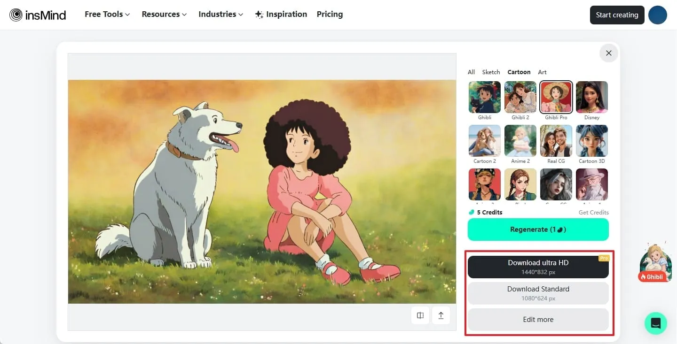Image resolution: width=677 pixels, height=344 pixels.
Task: Open the Pricing page
Action: [x=330, y=14]
